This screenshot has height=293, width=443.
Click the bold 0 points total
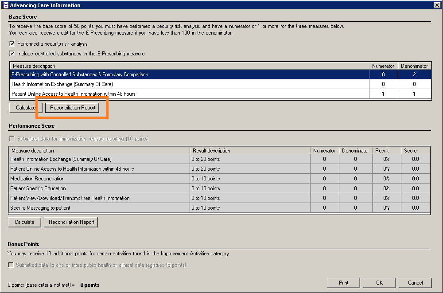90,285
